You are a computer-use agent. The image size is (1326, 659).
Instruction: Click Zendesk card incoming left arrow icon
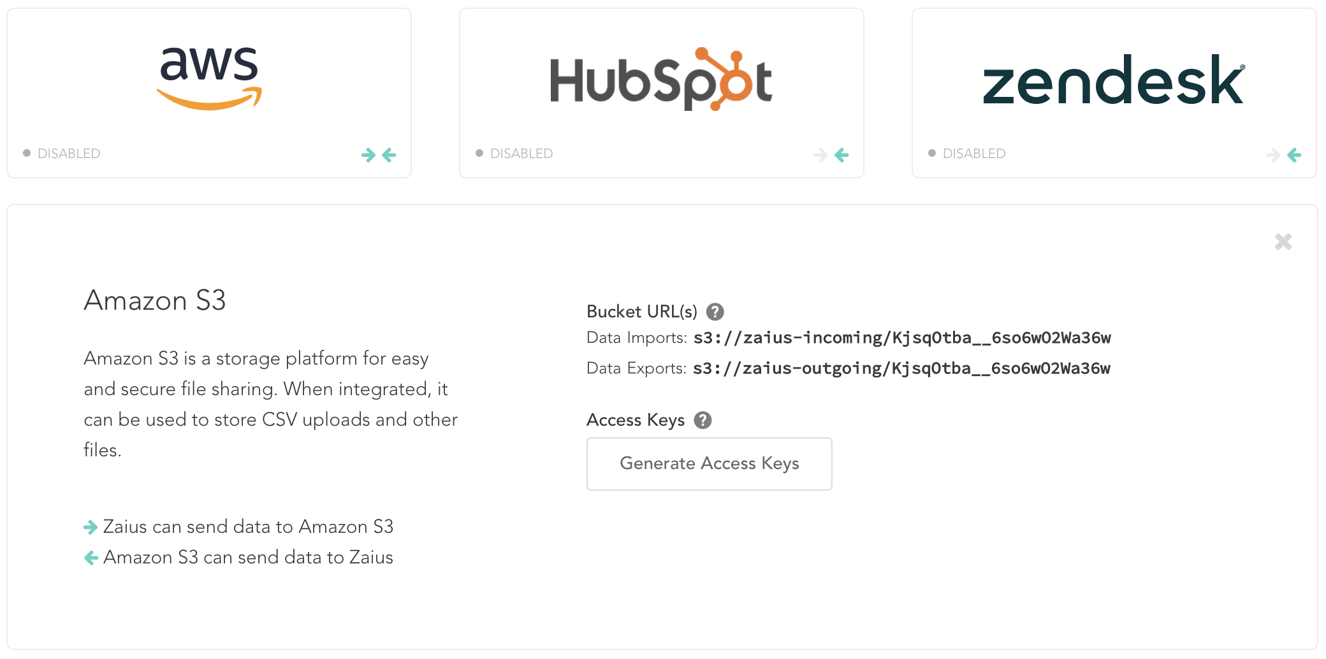[x=1294, y=155]
